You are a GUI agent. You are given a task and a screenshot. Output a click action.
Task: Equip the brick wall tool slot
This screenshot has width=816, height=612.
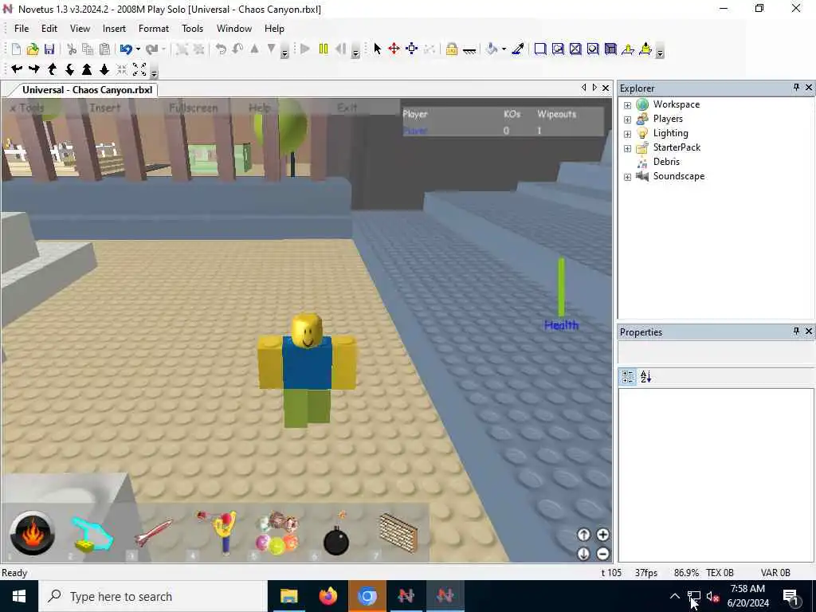pyautogui.click(x=398, y=533)
